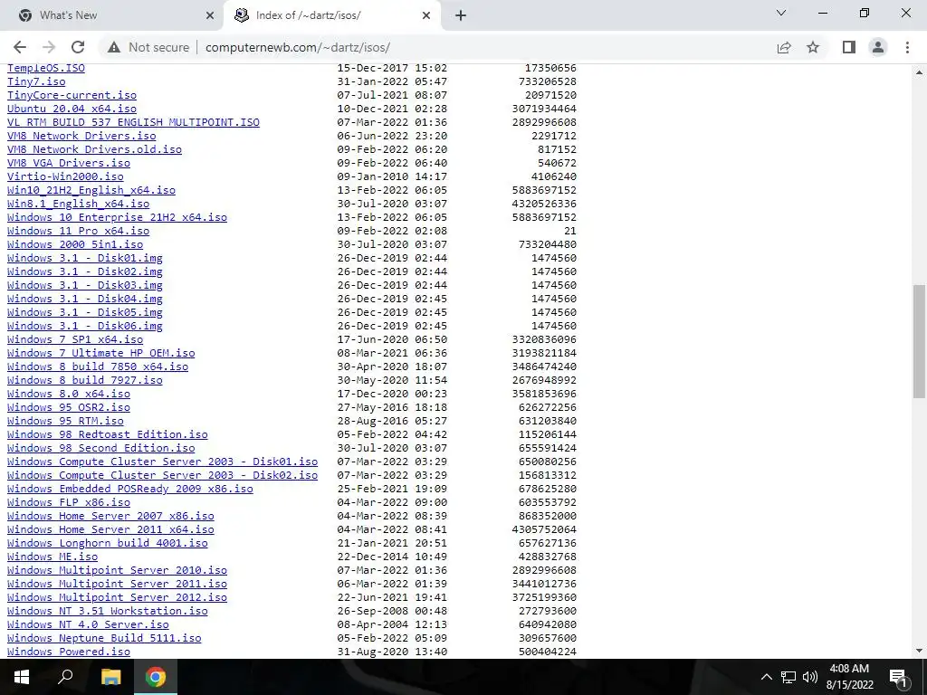The height and width of the screenshot is (695, 927).
Task: Open VM8_Network_Drivers.old.iso
Action: 94,149
